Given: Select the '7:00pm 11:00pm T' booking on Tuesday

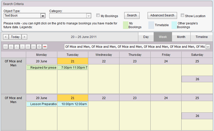Looking at the screenshot, I should (73, 68).
